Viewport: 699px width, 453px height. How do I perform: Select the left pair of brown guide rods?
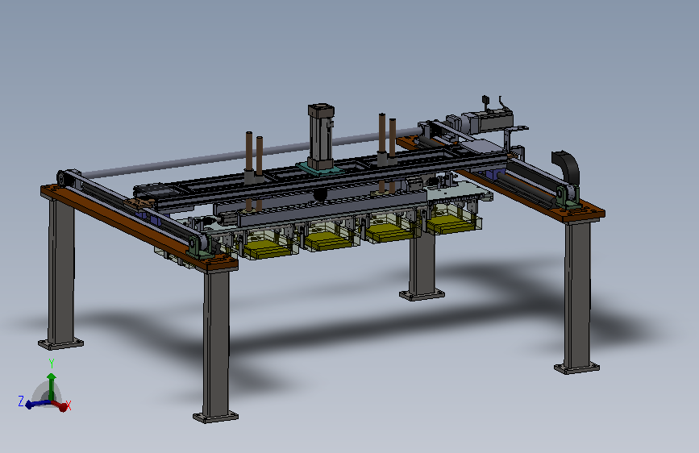(254, 157)
